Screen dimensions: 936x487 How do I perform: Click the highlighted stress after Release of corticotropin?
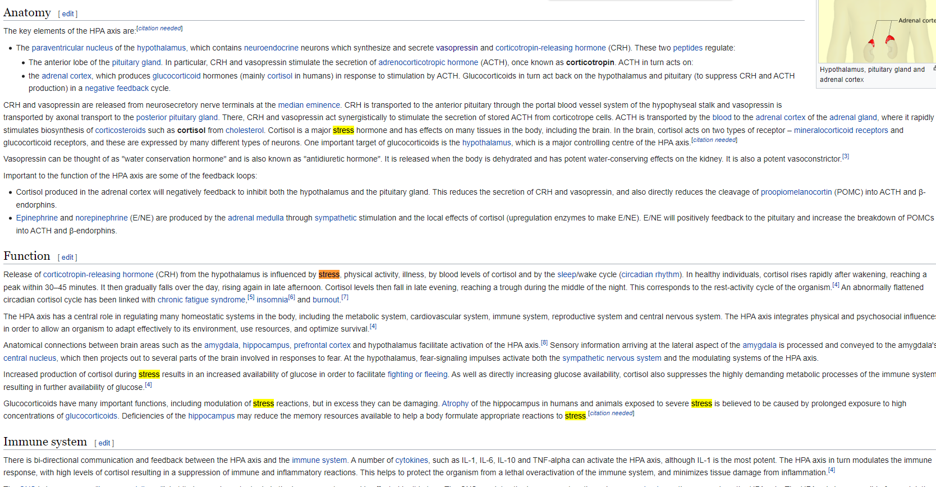click(x=329, y=274)
